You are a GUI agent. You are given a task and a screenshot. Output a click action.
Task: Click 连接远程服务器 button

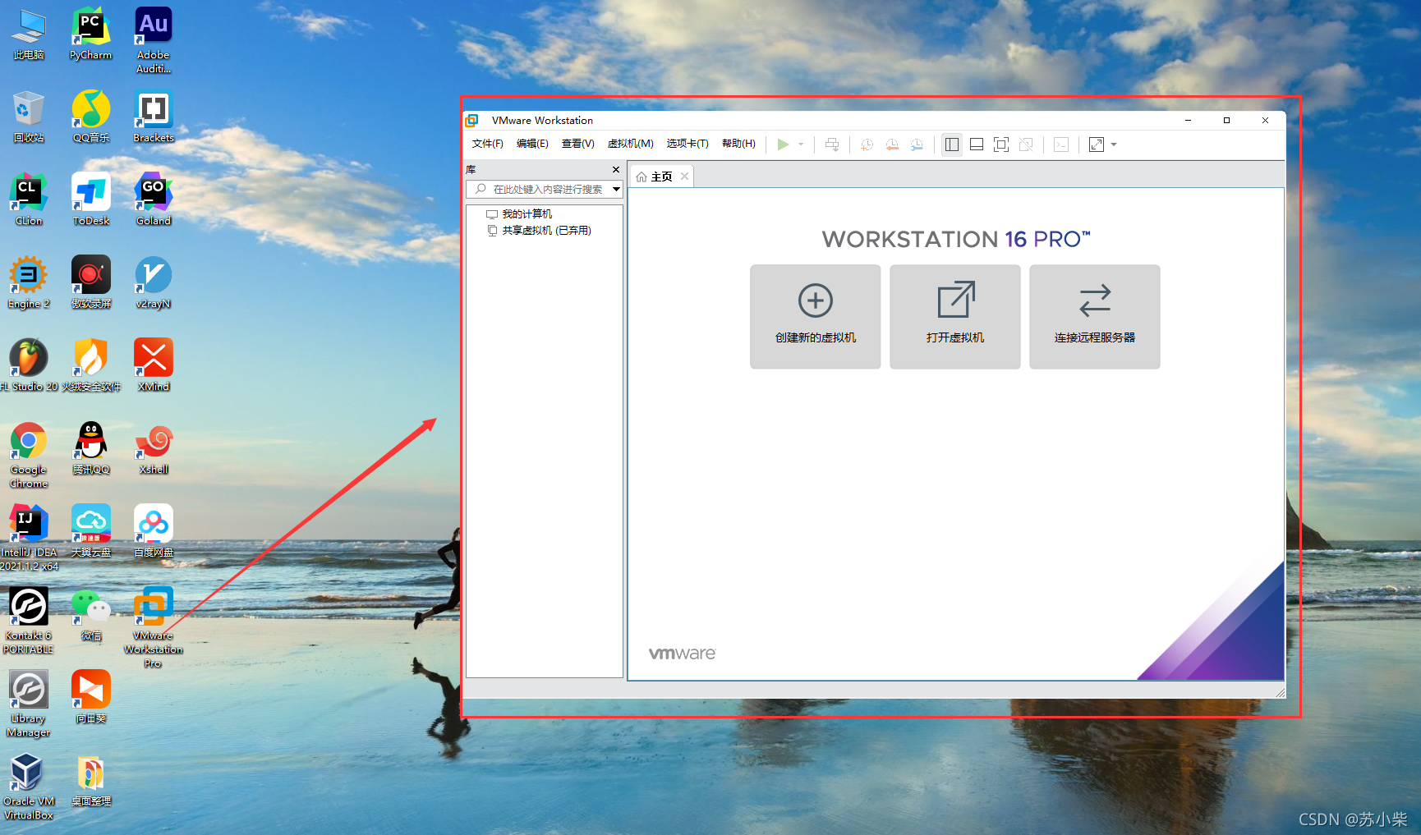point(1095,317)
